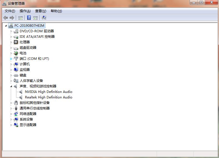219x158 pixels.
Task: Expand the 端口 (COM 和 LPT) node
Action: pyautogui.click(x=11, y=59)
